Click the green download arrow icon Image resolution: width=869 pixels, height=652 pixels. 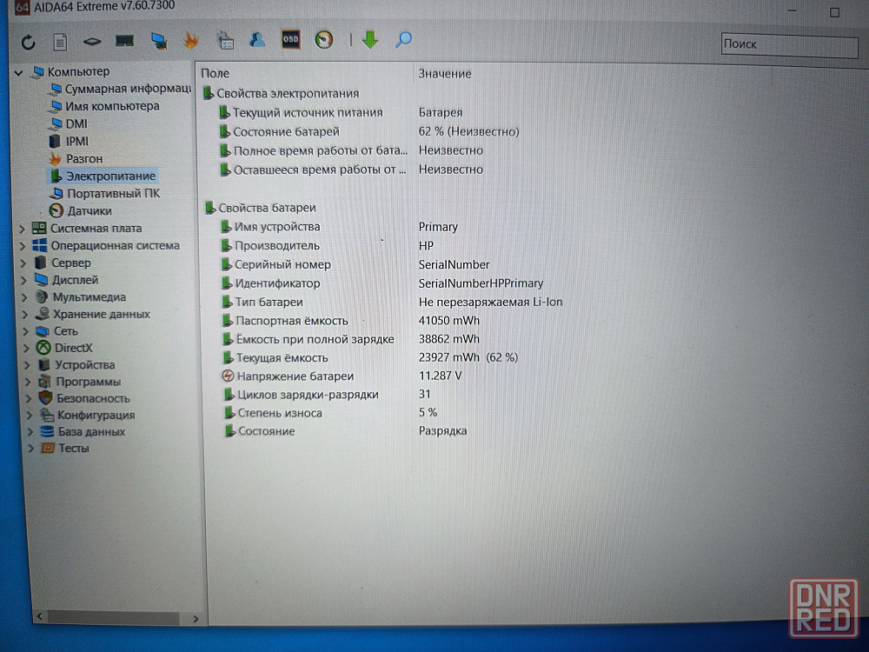tap(370, 39)
